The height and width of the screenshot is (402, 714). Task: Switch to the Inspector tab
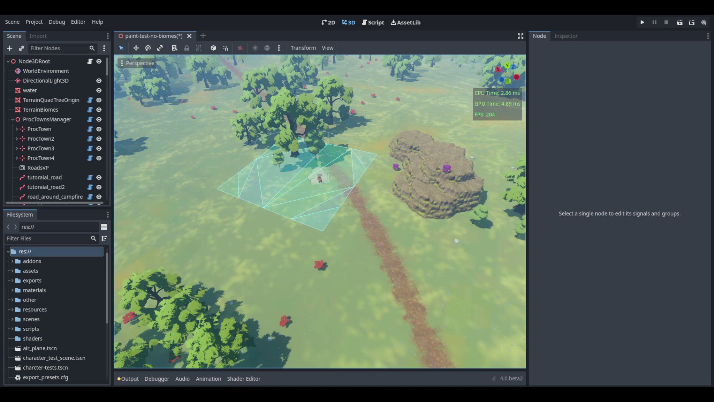[x=565, y=36]
